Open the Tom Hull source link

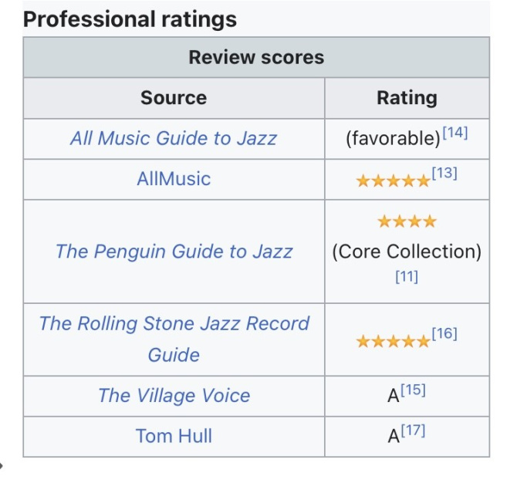(x=174, y=436)
